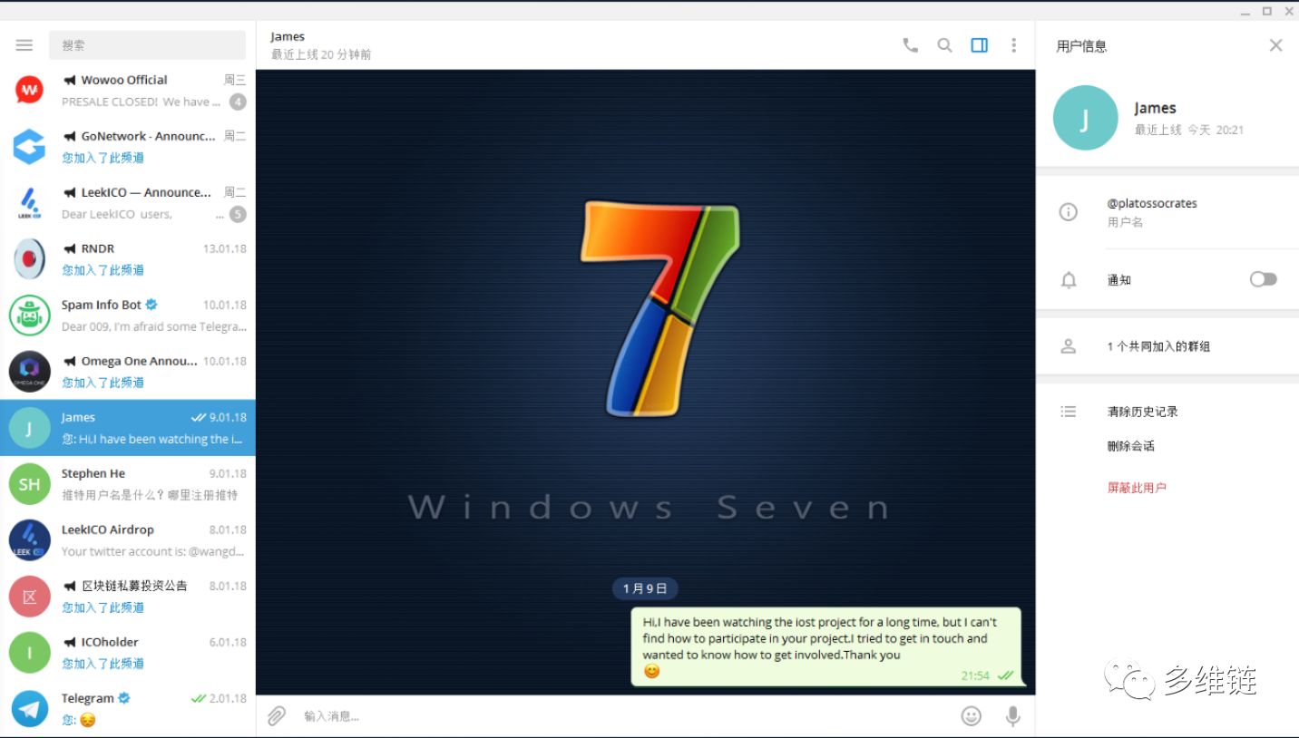
Task: Open the ICOholder channel
Action: (x=128, y=653)
